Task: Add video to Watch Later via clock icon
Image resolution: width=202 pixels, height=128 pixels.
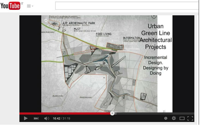Action: [166, 118]
